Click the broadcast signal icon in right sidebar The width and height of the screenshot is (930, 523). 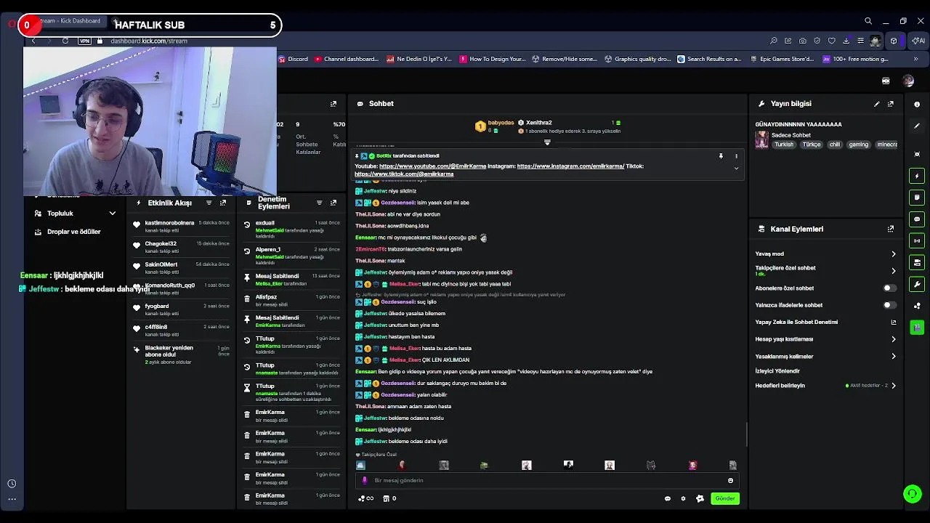(x=917, y=241)
